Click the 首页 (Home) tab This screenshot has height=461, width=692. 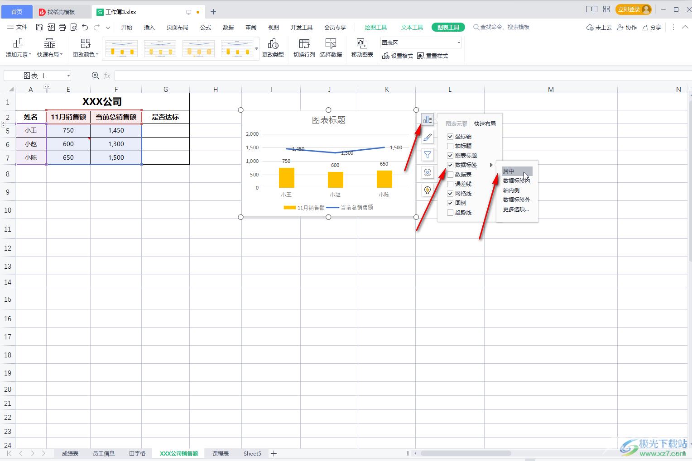(x=16, y=12)
